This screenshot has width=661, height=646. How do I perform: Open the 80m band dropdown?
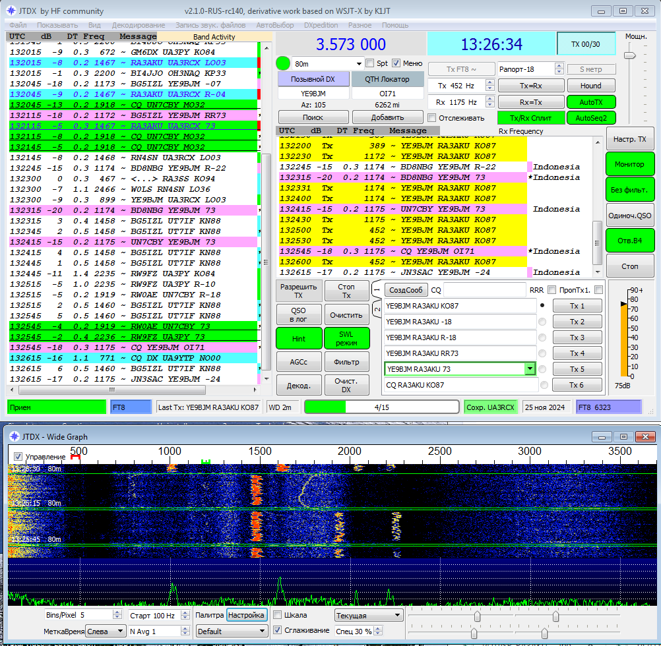tap(359, 63)
